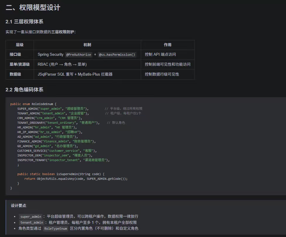The width and height of the screenshot is (286, 237).
Task: Click the heading "二、权限模型设计"
Action: 33,7
